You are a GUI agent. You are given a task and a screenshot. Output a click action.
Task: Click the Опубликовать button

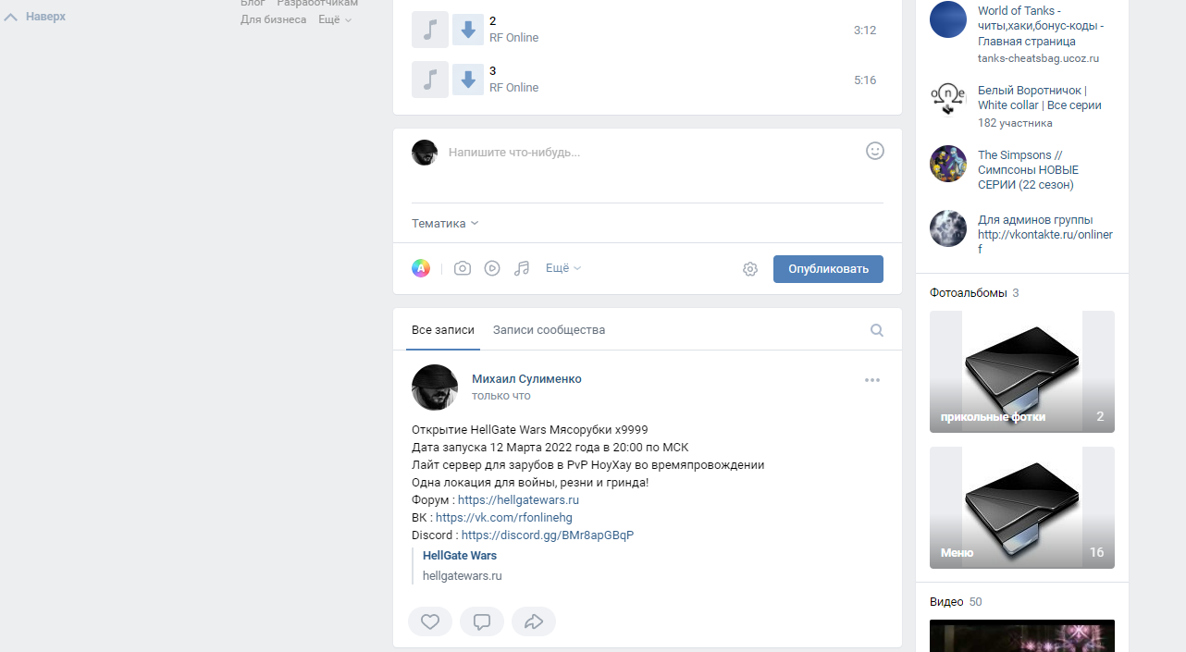pyautogui.click(x=828, y=269)
